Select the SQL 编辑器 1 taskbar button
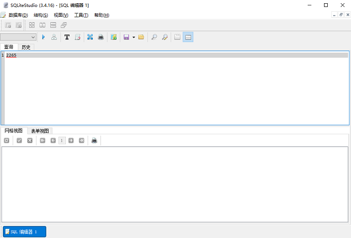 [x=24, y=232]
